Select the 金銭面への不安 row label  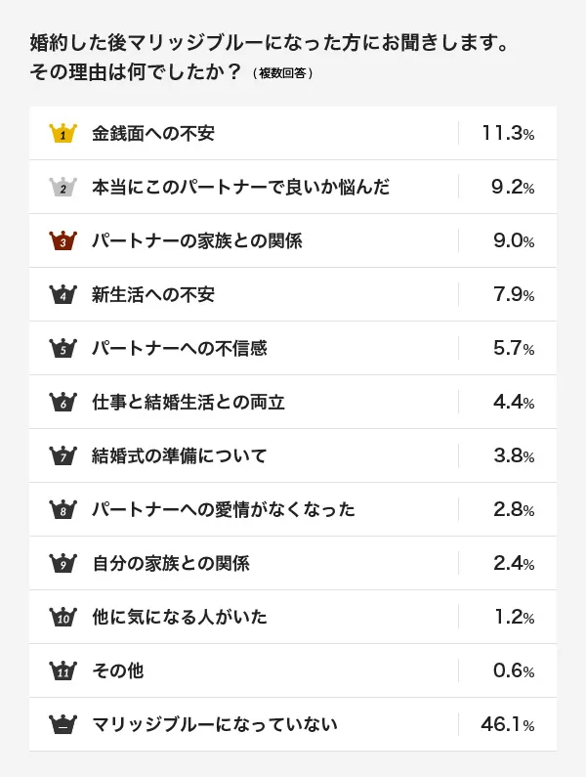pos(153,134)
